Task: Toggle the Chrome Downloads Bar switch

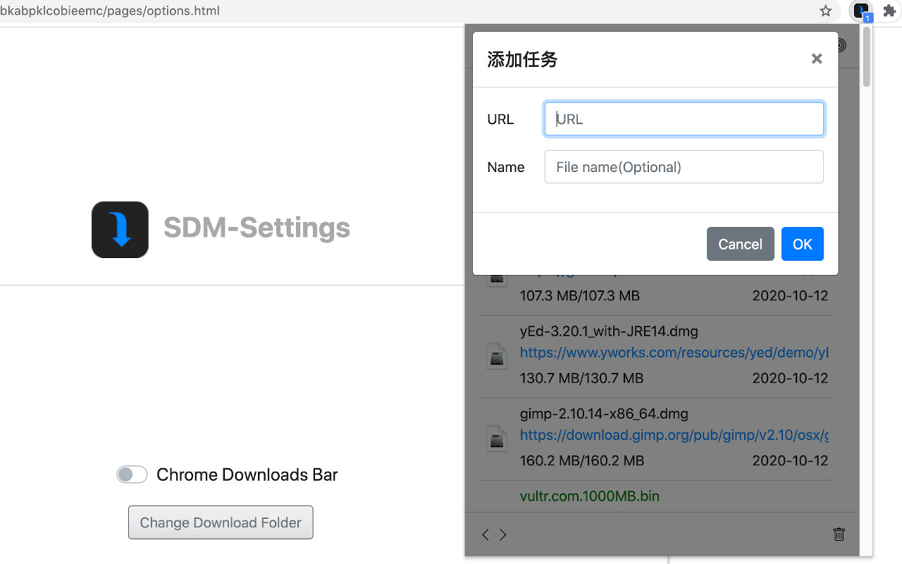Action: [x=132, y=474]
